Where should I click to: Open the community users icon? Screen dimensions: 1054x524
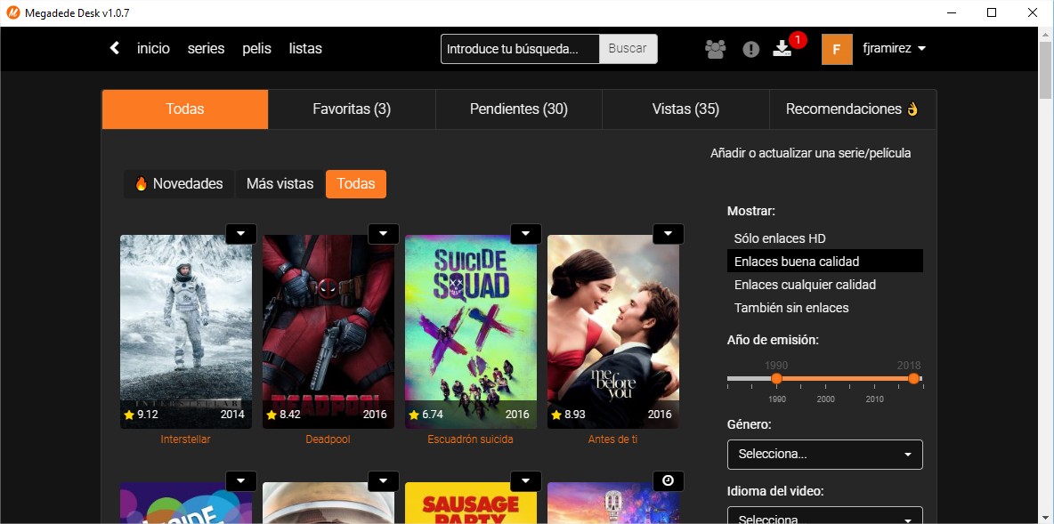(x=715, y=49)
